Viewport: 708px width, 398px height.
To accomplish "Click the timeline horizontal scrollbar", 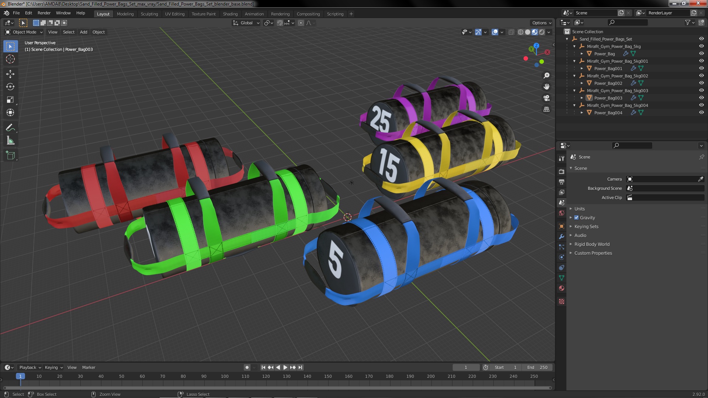I will [x=277, y=388].
